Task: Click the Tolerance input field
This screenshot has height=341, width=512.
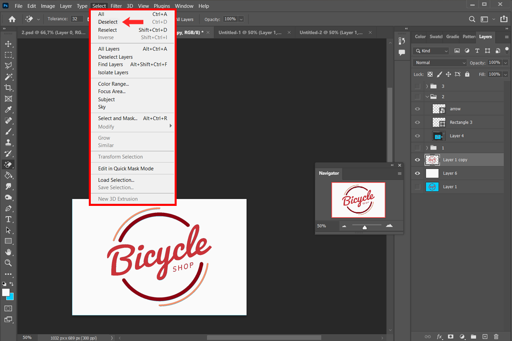Action: (x=77, y=19)
